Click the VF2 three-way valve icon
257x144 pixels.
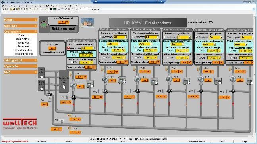pos(105,91)
